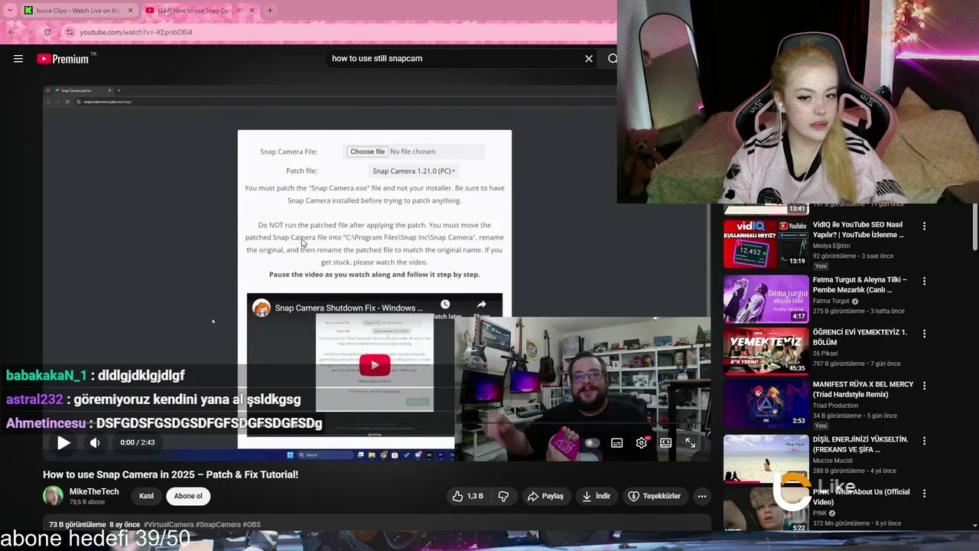Viewport: 979px width, 551px height.
Task: Switch to theater mode icon
Action: [666, 442]
